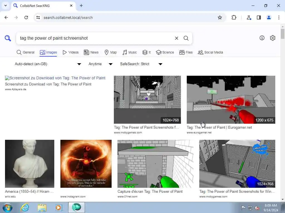Open the white marble bust thumbnail
This screenshot has width=285, height=213.
(x=30, y=164)
